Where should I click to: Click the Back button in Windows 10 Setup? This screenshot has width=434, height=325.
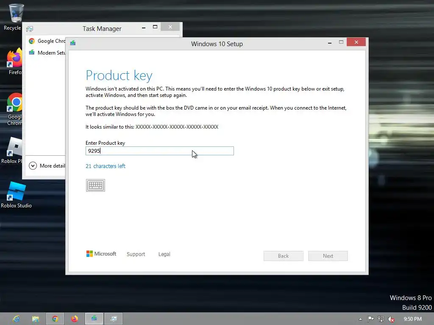pyautogui.click(x=284, y=256)
